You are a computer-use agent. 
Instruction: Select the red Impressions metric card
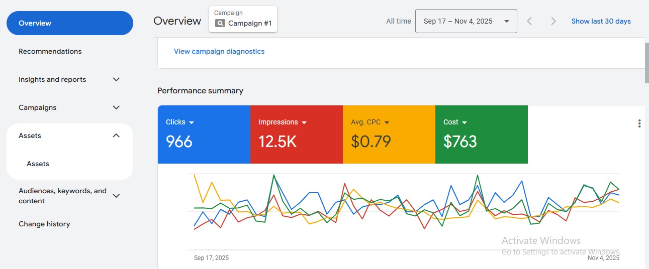click(x=297, y=134)
